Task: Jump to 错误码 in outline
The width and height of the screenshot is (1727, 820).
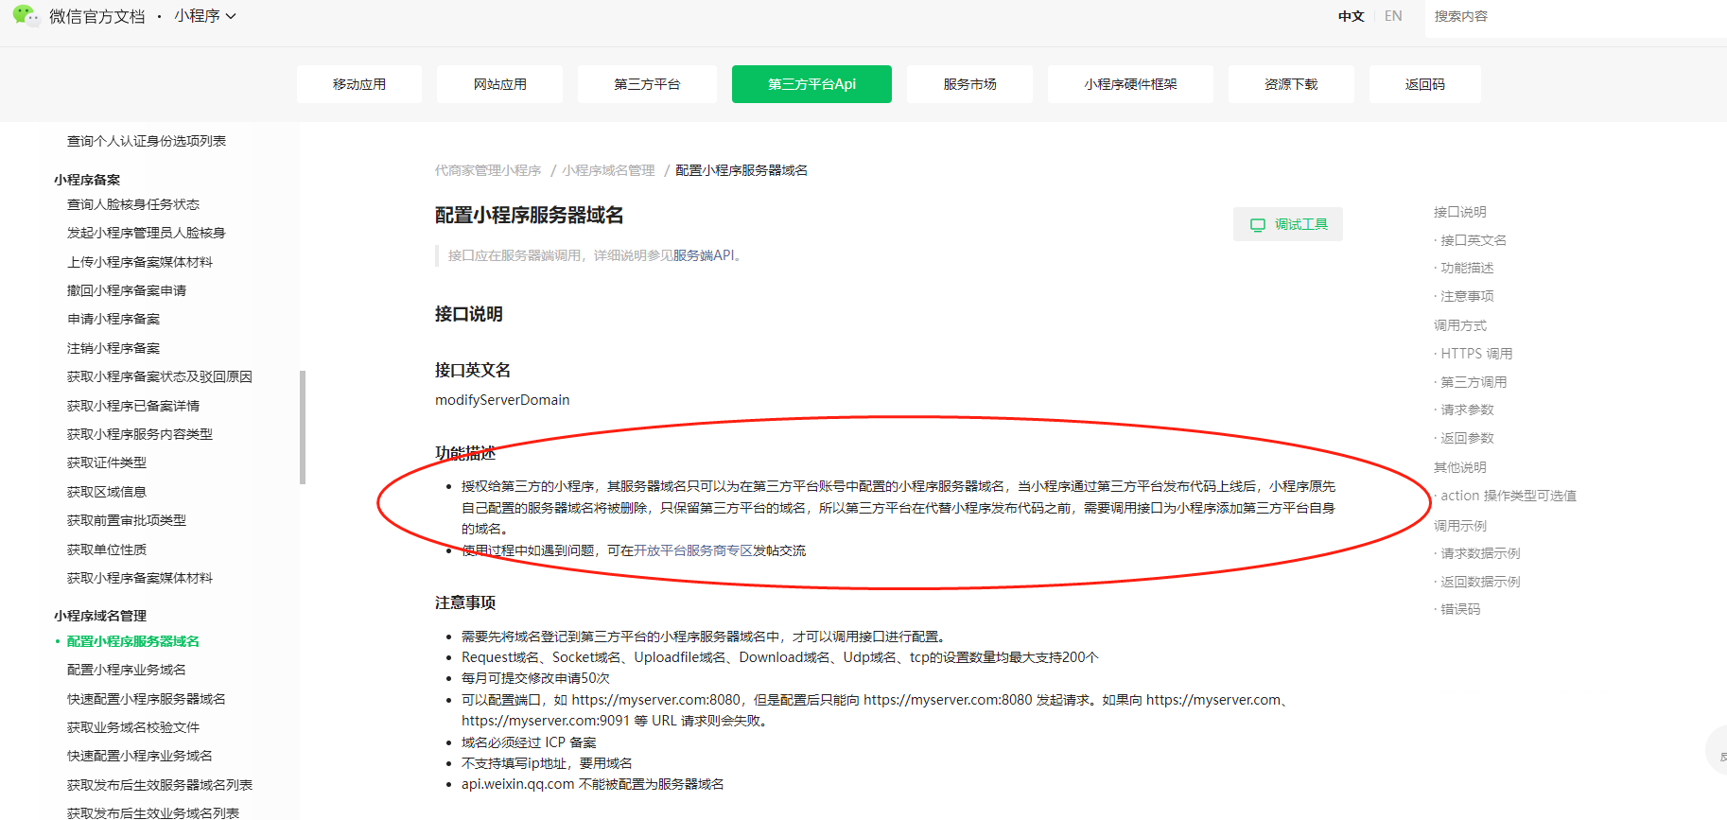Action: (1460, 609)
